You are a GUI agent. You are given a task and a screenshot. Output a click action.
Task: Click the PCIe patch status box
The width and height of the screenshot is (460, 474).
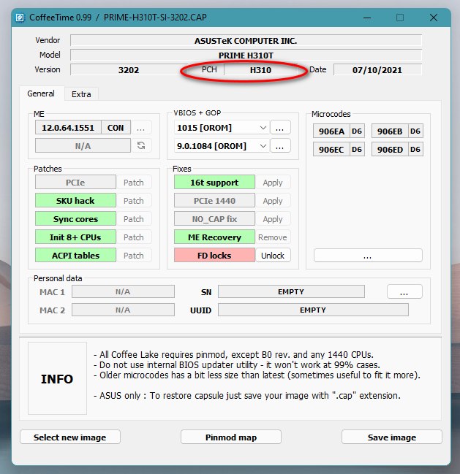(75, 183)
